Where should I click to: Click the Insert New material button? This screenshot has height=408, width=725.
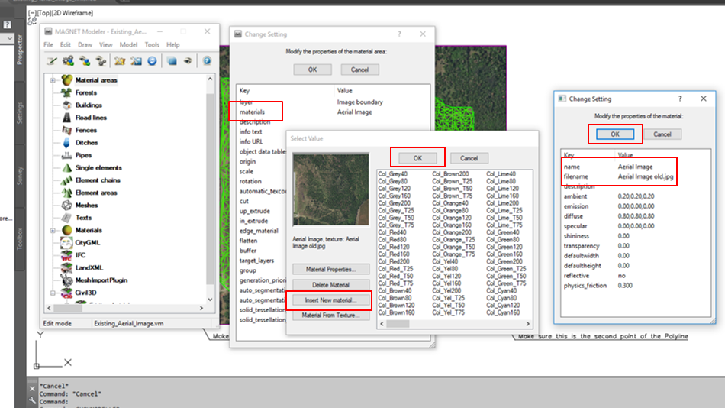pos(330,300)
